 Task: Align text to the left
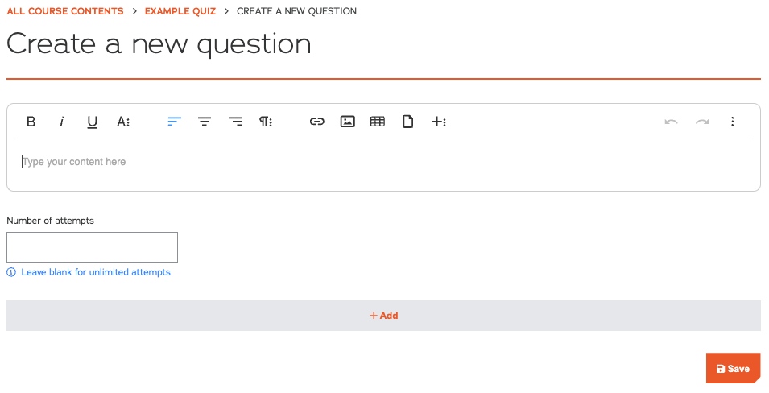(x=175, y=122)
